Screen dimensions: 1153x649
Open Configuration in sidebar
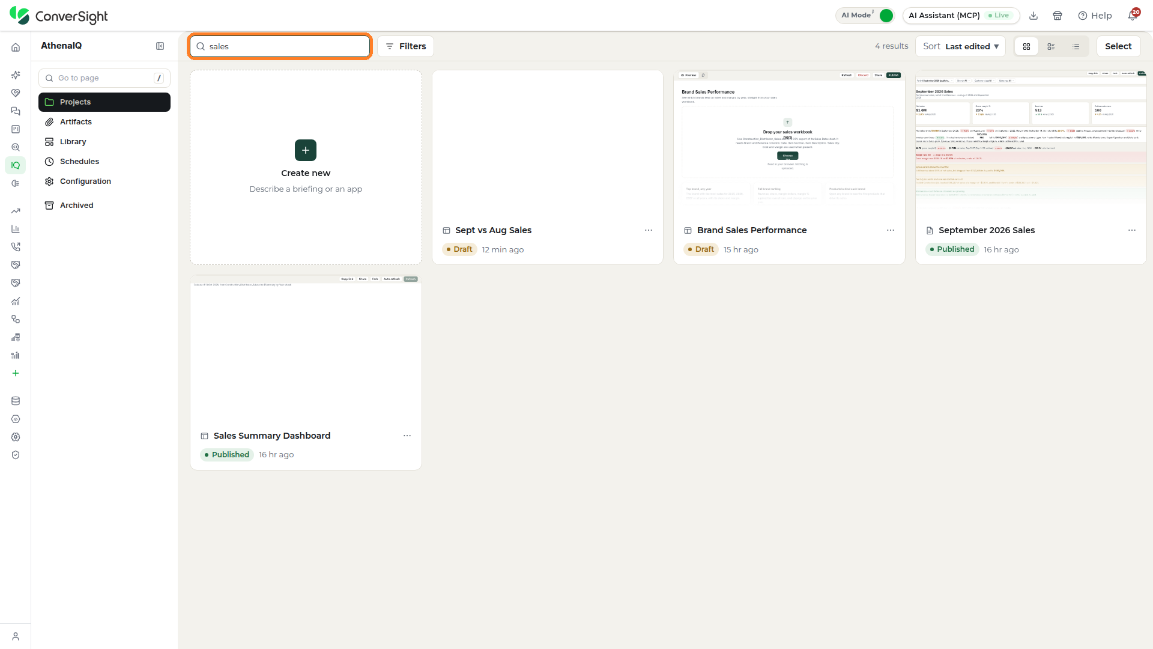click(x=104, y=181)
